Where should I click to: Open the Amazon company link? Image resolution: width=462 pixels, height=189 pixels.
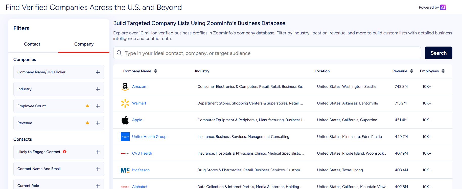click(139, 87)
